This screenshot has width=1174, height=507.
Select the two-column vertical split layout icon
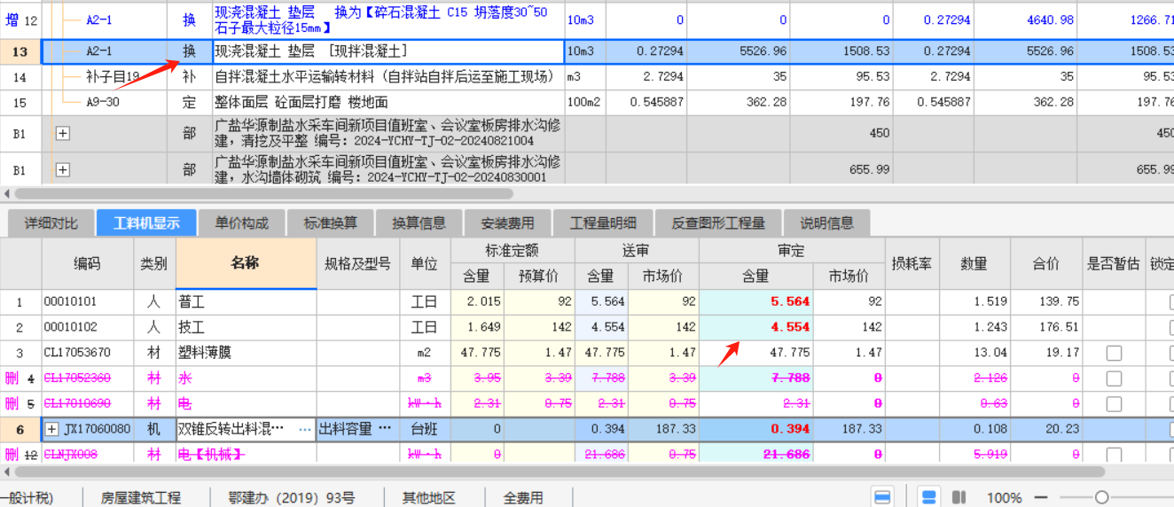click(x=959, y=496)
